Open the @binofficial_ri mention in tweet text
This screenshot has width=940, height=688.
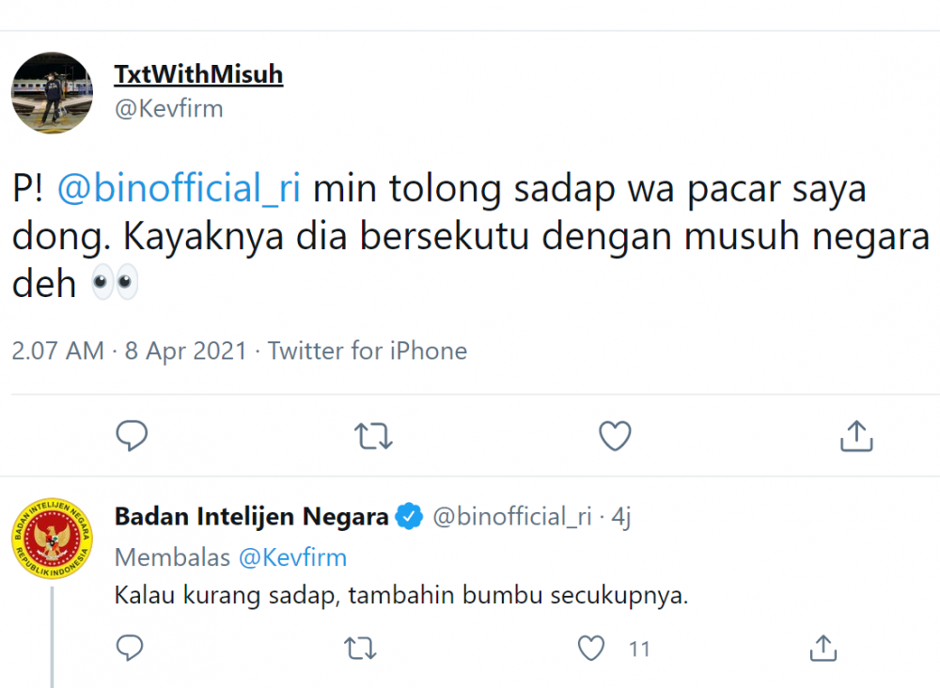tap(179, 189)
